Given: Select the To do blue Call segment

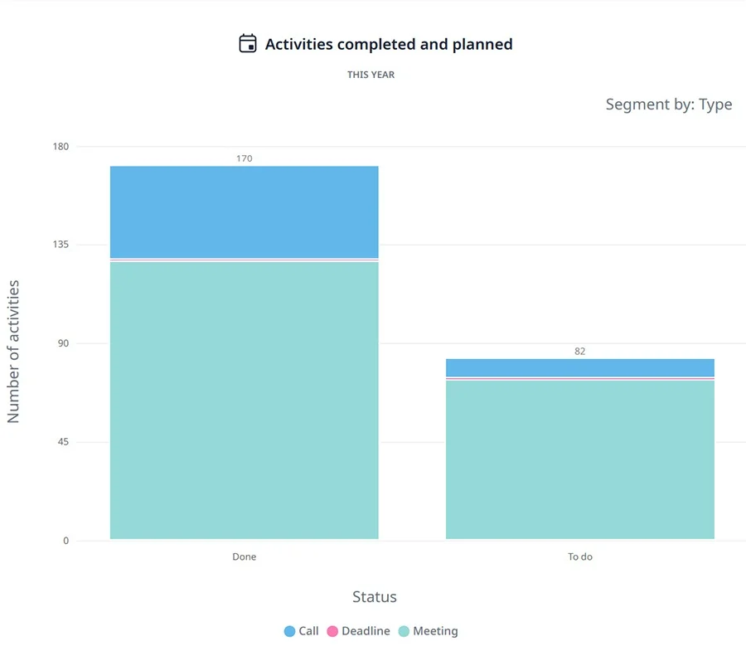Looking at the screenshot, I should pos(580,367).
